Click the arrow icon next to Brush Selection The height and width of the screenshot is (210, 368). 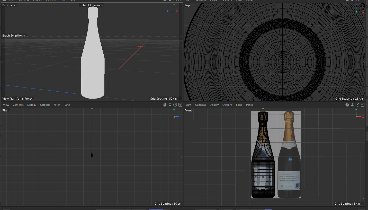(25, 36)
